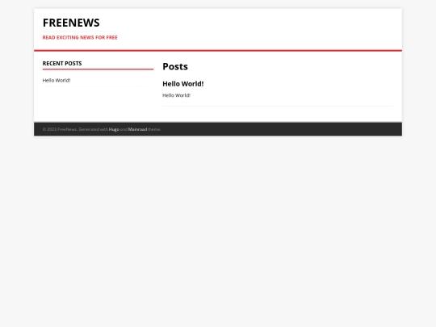Click the 'Read exciting news for free' tagline
Viewport: 436px width, 327px height.
point(80,37)
